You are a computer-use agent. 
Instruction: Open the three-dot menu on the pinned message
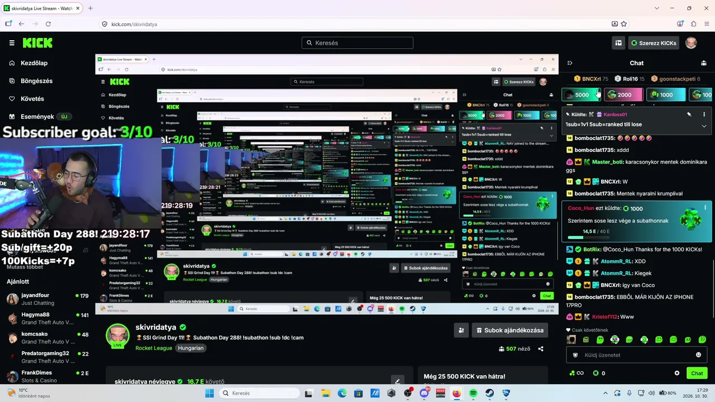[704, 114]
